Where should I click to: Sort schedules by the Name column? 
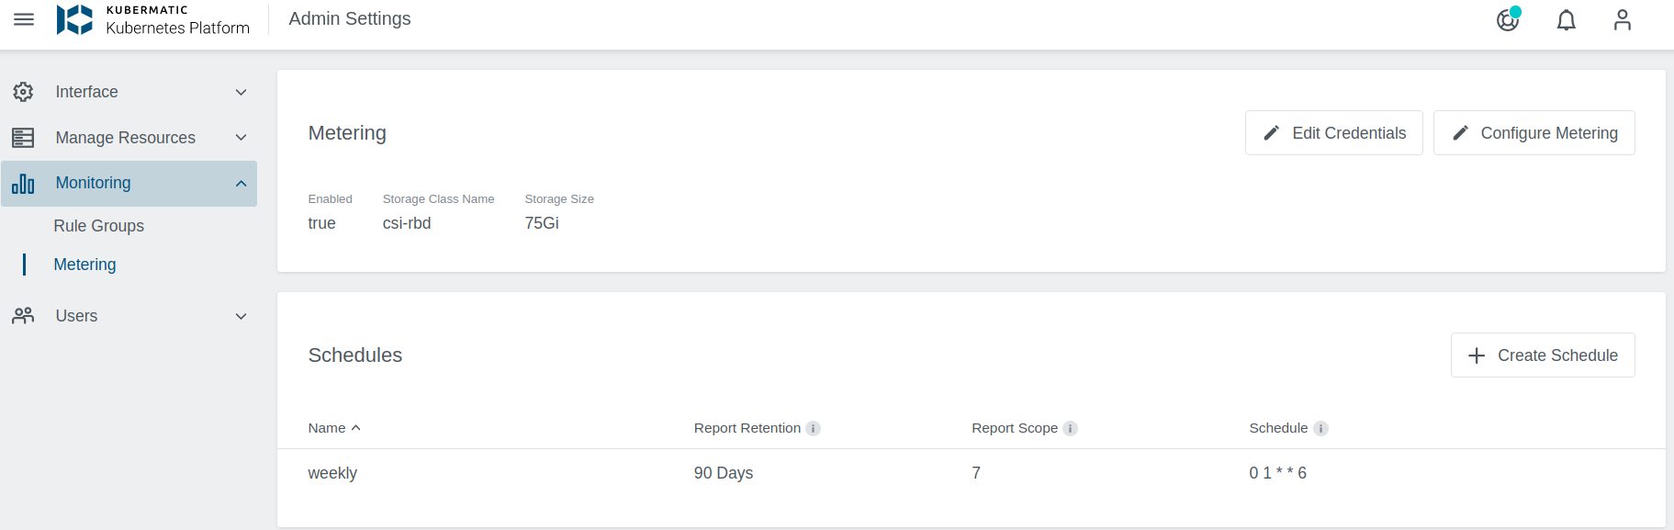tap(333, 428)
